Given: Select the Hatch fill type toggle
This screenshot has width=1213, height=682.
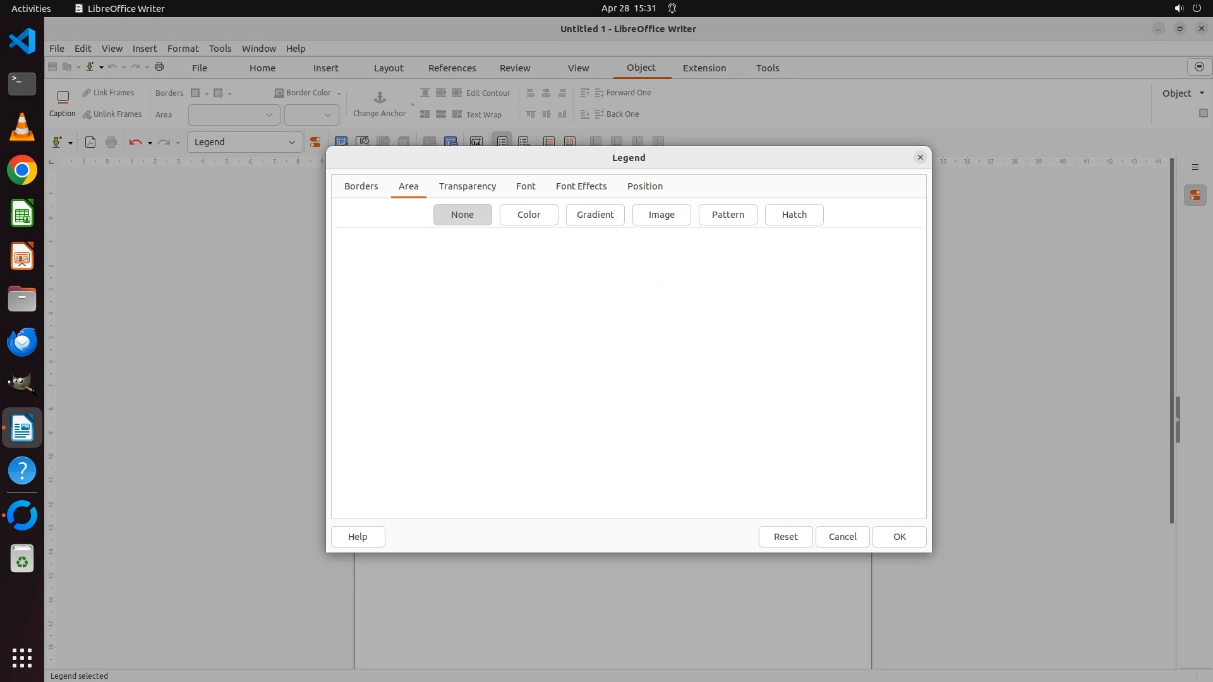Looking at the screenshot, I should tap(794, 215).
